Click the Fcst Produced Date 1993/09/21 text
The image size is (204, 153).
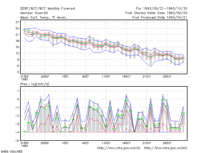click(160, 17)
